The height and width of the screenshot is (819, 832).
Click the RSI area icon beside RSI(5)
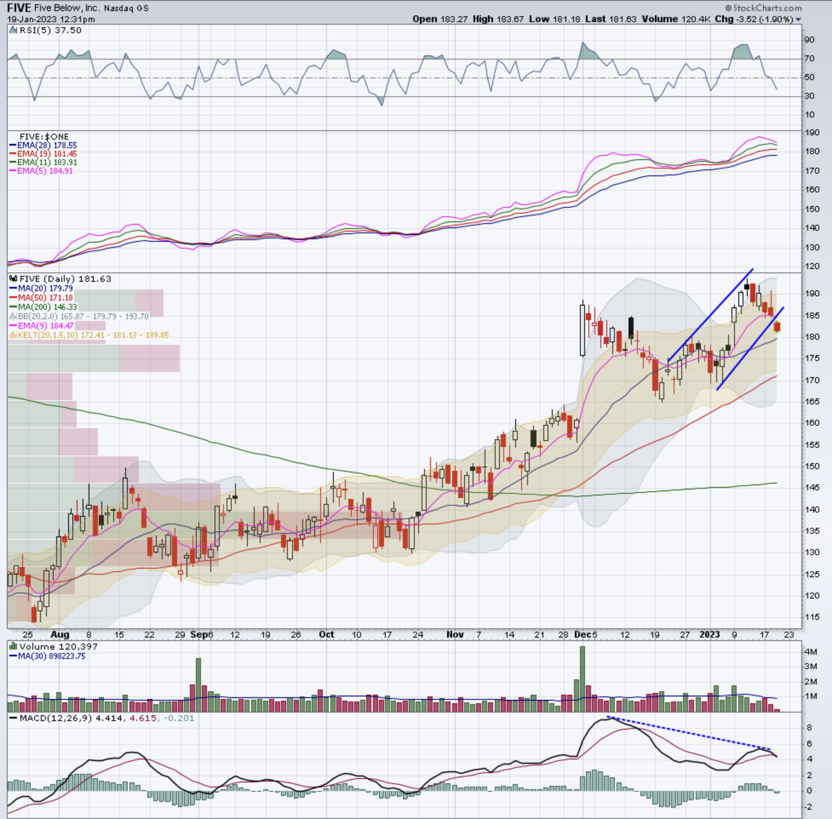(x=13, y=30)
